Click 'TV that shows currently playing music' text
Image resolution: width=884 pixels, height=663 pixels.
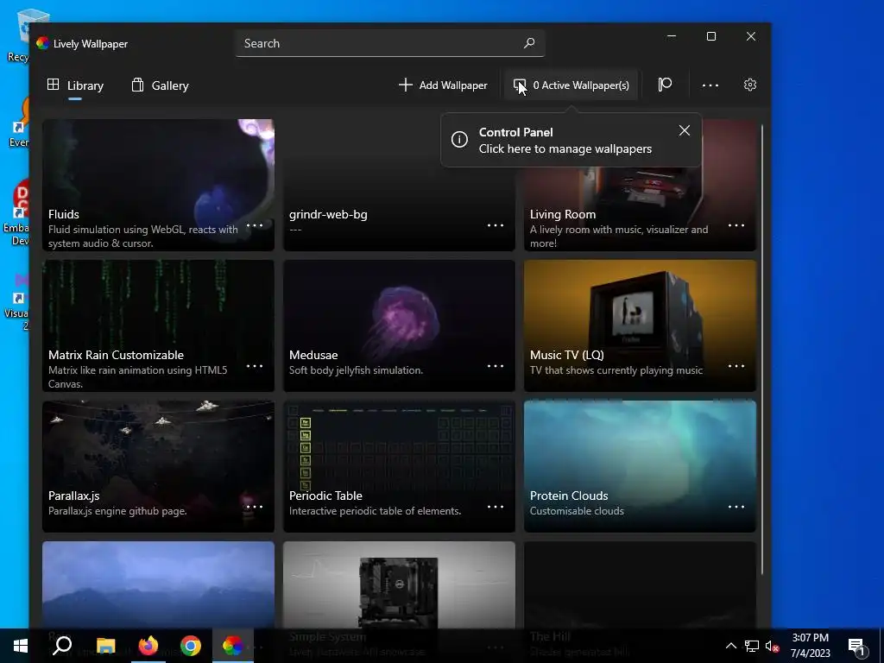616,370
